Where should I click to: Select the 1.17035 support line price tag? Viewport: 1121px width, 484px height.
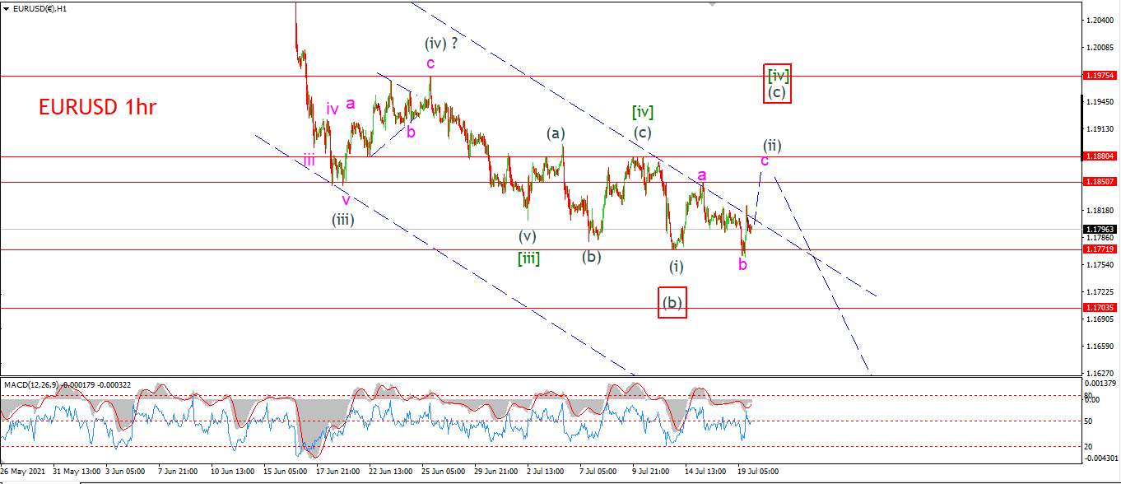point(1100,307)
